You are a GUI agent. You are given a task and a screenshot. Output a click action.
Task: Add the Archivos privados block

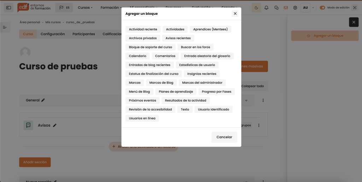(143, 38)
